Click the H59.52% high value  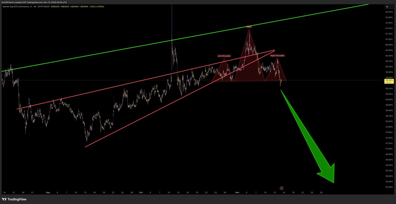pyautogui.click(x=65, y=7)
